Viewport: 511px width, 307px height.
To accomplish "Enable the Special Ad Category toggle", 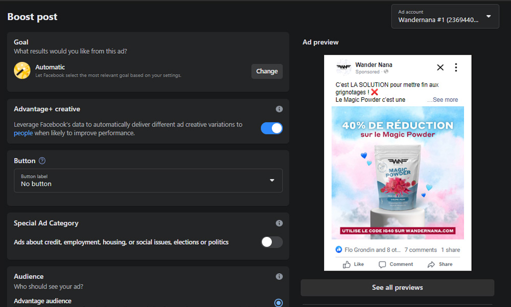I will [271, 242].
